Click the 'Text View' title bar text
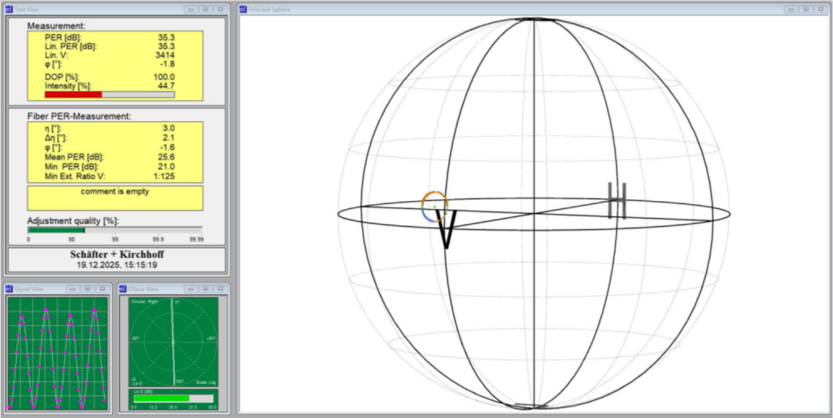 click(27, 9)
